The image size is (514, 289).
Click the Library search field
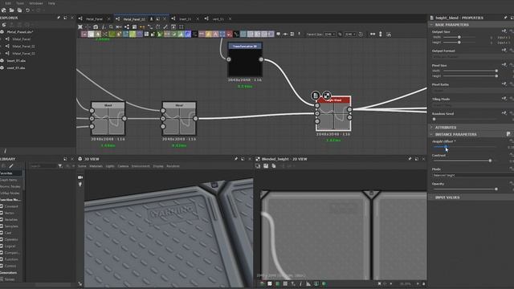point(43,166)
